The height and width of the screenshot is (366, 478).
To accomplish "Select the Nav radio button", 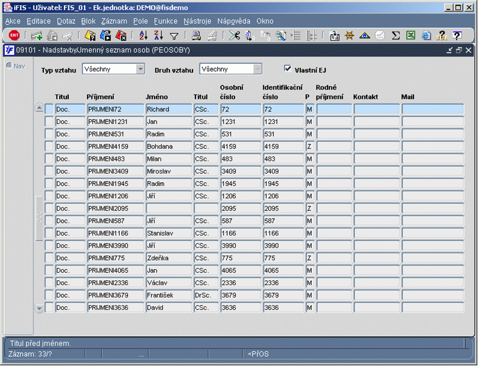I will tap(9, 66).
